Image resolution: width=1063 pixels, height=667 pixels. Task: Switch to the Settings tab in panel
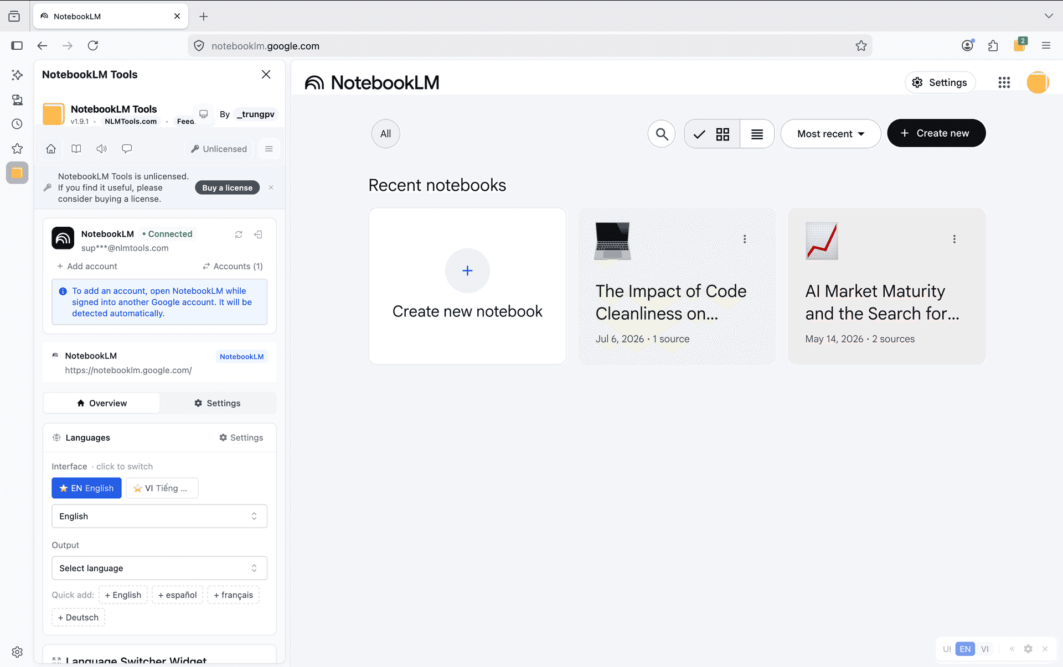(x=218, y=403)
